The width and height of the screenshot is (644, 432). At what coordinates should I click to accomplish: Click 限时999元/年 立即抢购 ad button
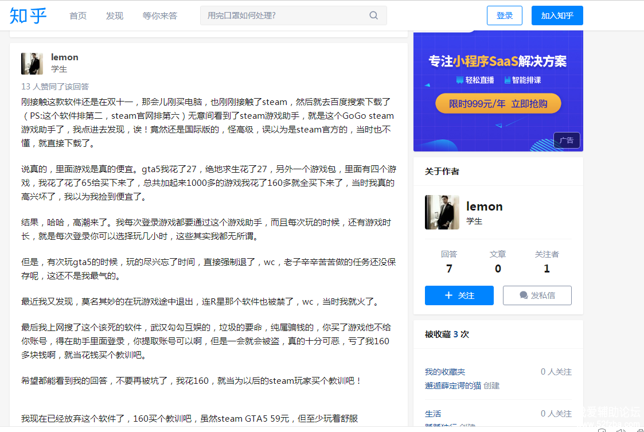498,104
